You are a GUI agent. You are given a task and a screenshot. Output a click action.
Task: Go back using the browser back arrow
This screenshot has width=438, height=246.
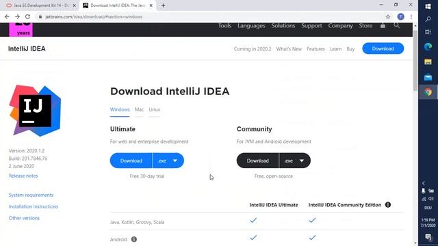tap(7, 16)
